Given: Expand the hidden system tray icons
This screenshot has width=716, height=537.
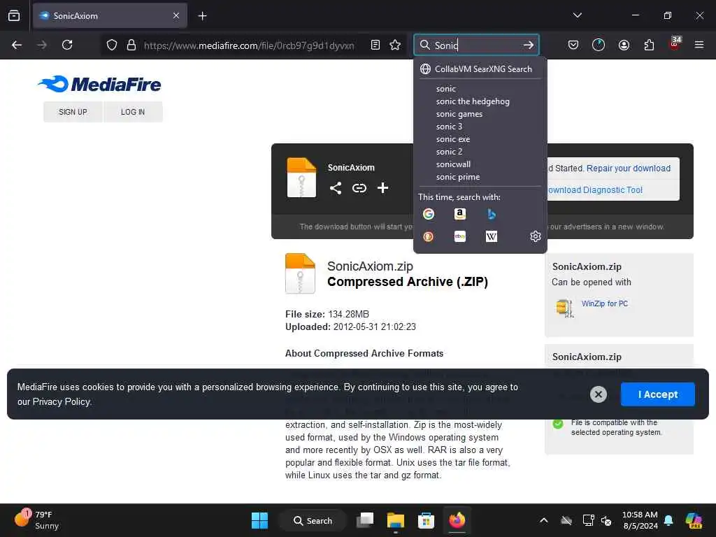Looking at the screenshot, I should tap(543, 520).
